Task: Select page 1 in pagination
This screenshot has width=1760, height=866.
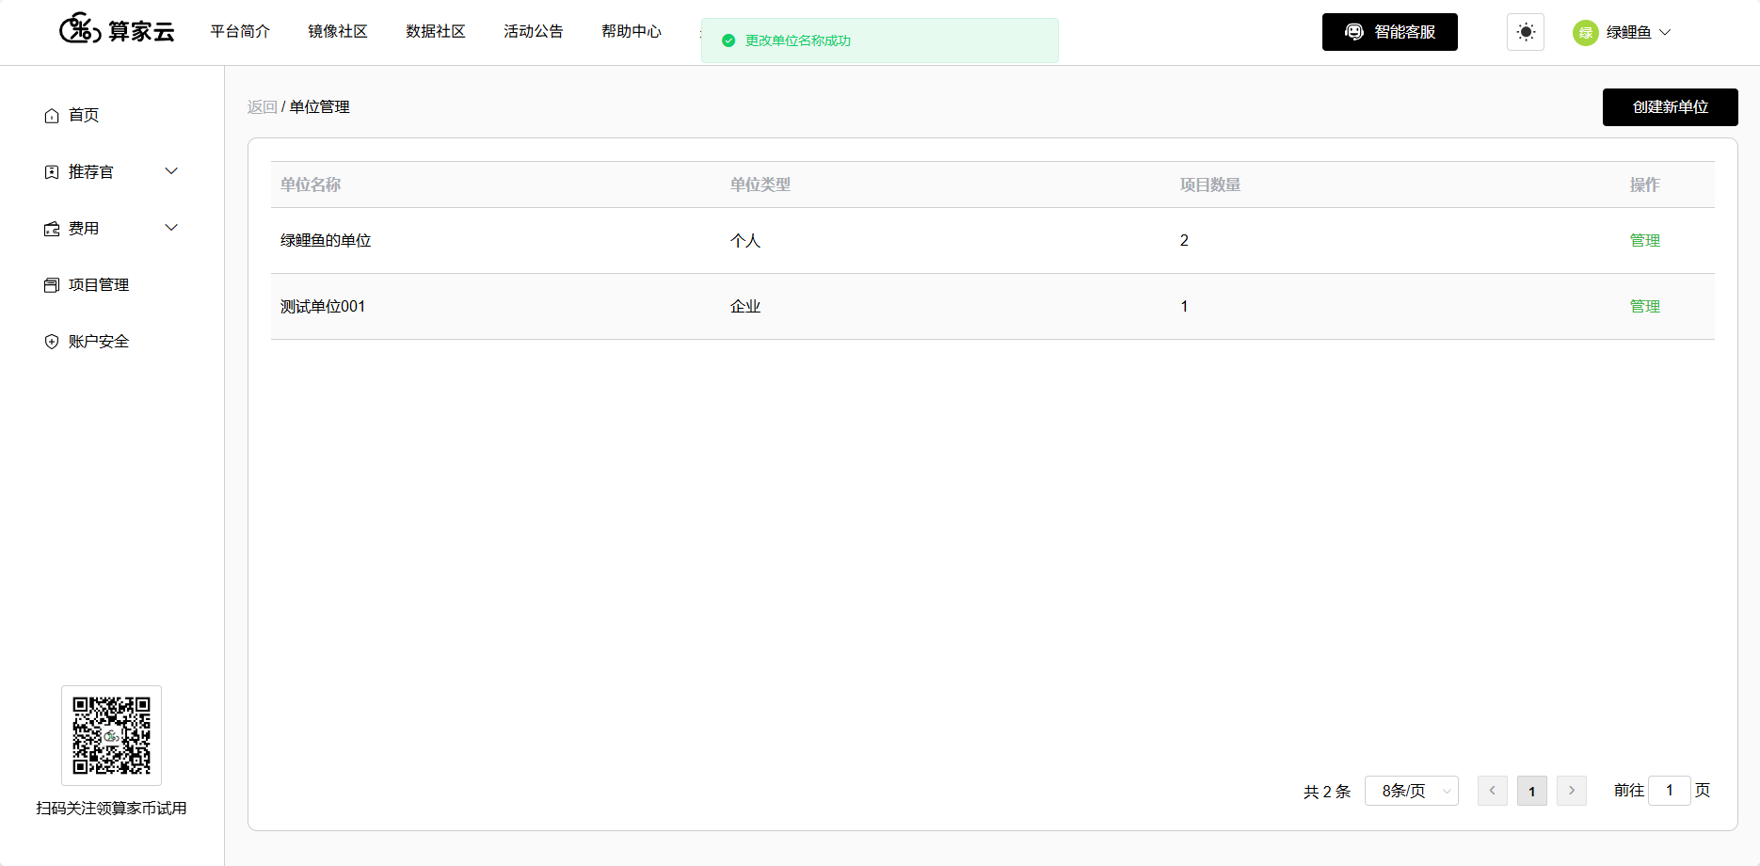Action: (1532, 791)
